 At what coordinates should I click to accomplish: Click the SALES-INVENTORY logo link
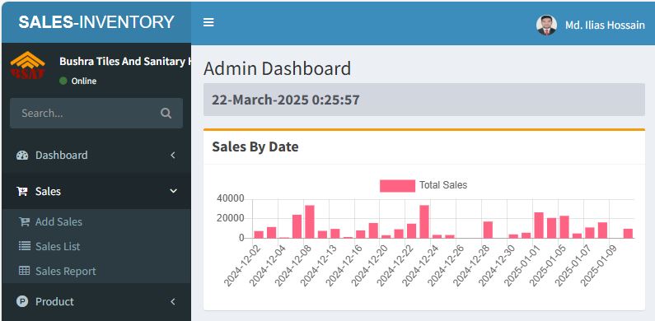click(96, 22)
